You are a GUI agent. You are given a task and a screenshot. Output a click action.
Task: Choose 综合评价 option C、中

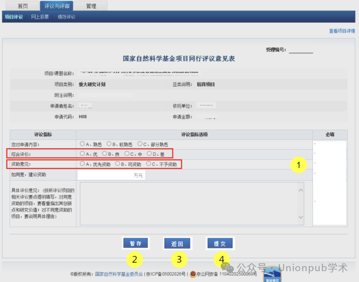(127, 153)
